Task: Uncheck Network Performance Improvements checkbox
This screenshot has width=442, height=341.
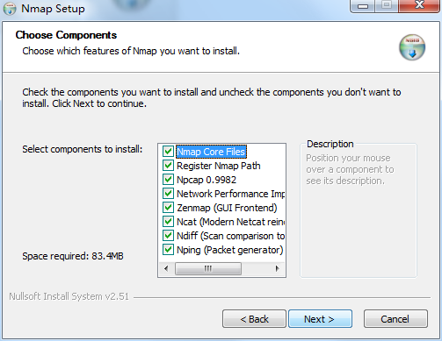Action: click(168, 194)
